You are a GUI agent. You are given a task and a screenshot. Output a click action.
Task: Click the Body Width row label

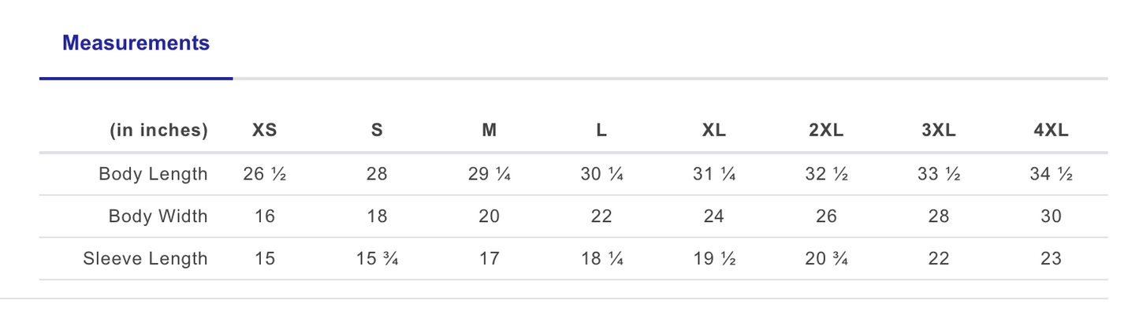[x=158, y=217]
